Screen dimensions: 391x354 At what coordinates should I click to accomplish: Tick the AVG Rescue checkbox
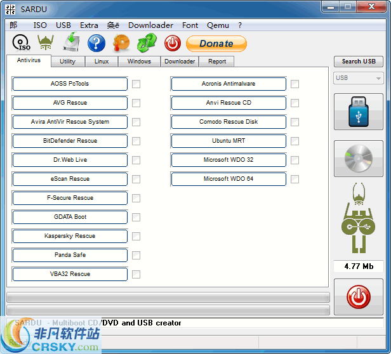136,103
